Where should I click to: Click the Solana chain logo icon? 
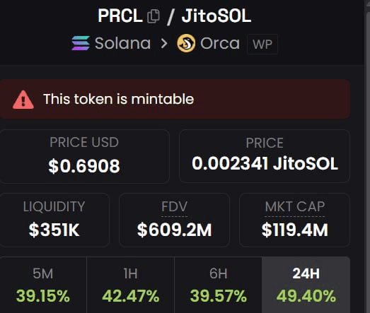coord(81,43)
